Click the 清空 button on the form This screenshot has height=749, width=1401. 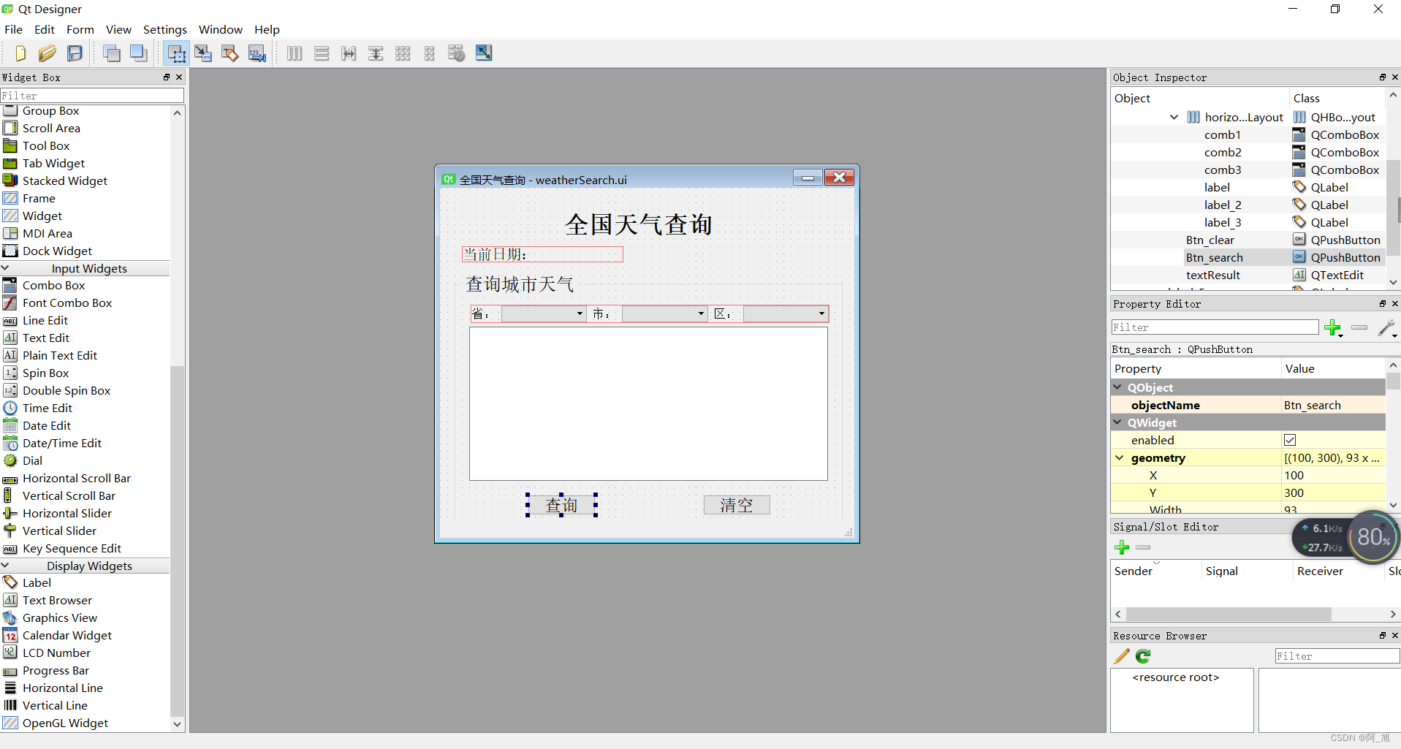737,505
